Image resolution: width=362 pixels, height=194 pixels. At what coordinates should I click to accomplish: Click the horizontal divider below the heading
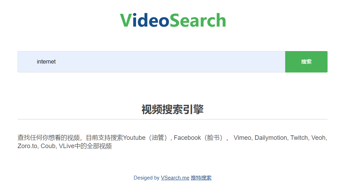click(x=173, y=119)
